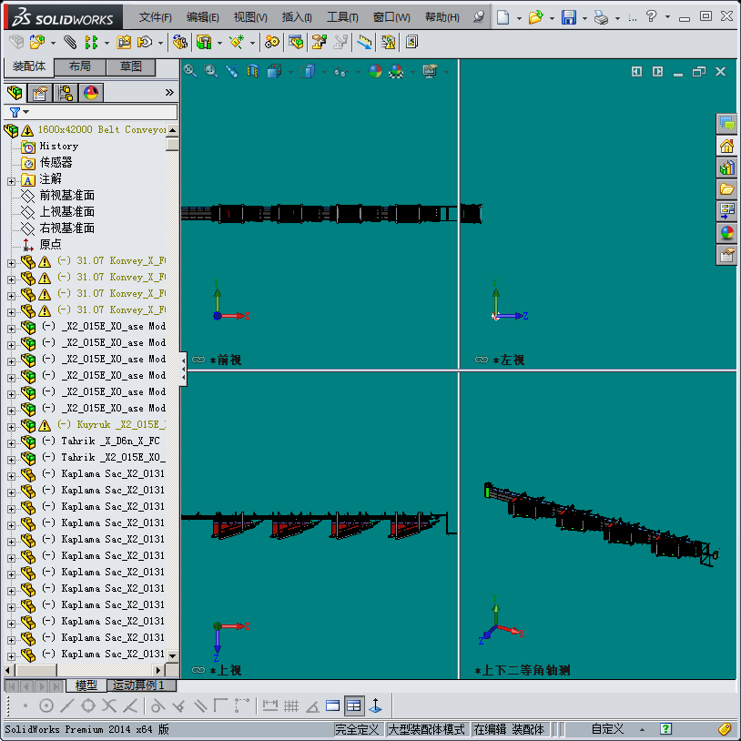The width and height of the screenshot is (741, 741).
Task: Click the Move Component icon
Action: (x=145, y=43)
